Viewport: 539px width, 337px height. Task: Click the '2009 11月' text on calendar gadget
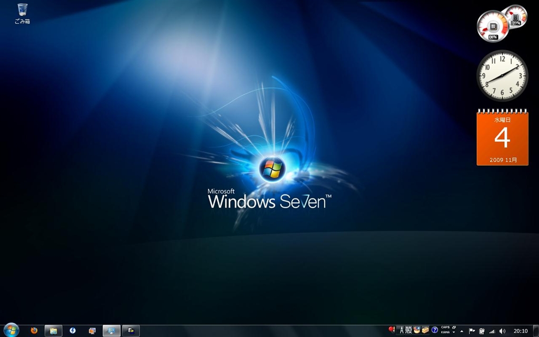click(503, 160)
